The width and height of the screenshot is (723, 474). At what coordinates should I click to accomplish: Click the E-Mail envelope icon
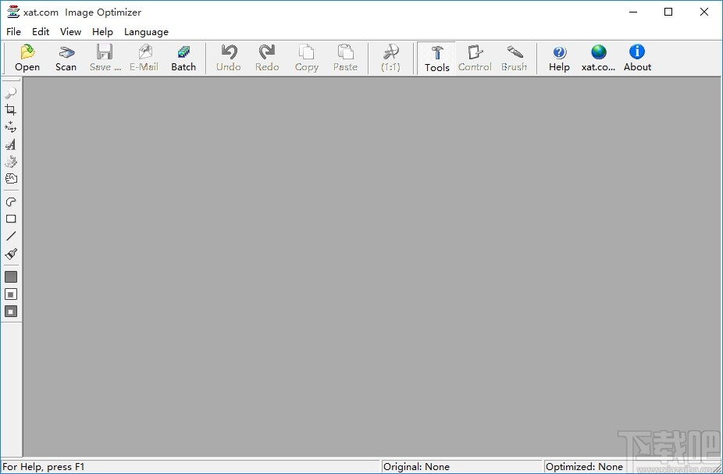[x=144, y=52]
